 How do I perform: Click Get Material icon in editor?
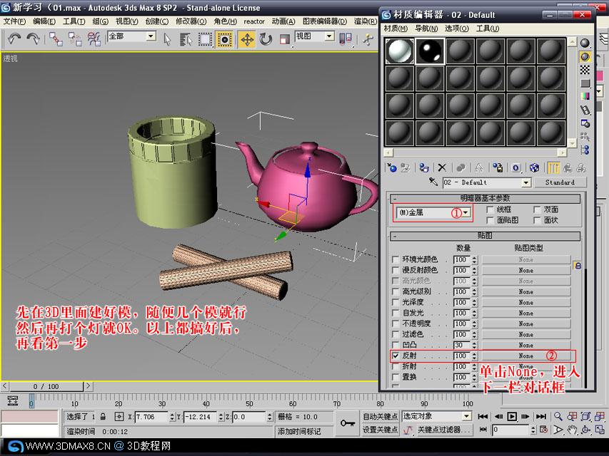click(391, 167)
